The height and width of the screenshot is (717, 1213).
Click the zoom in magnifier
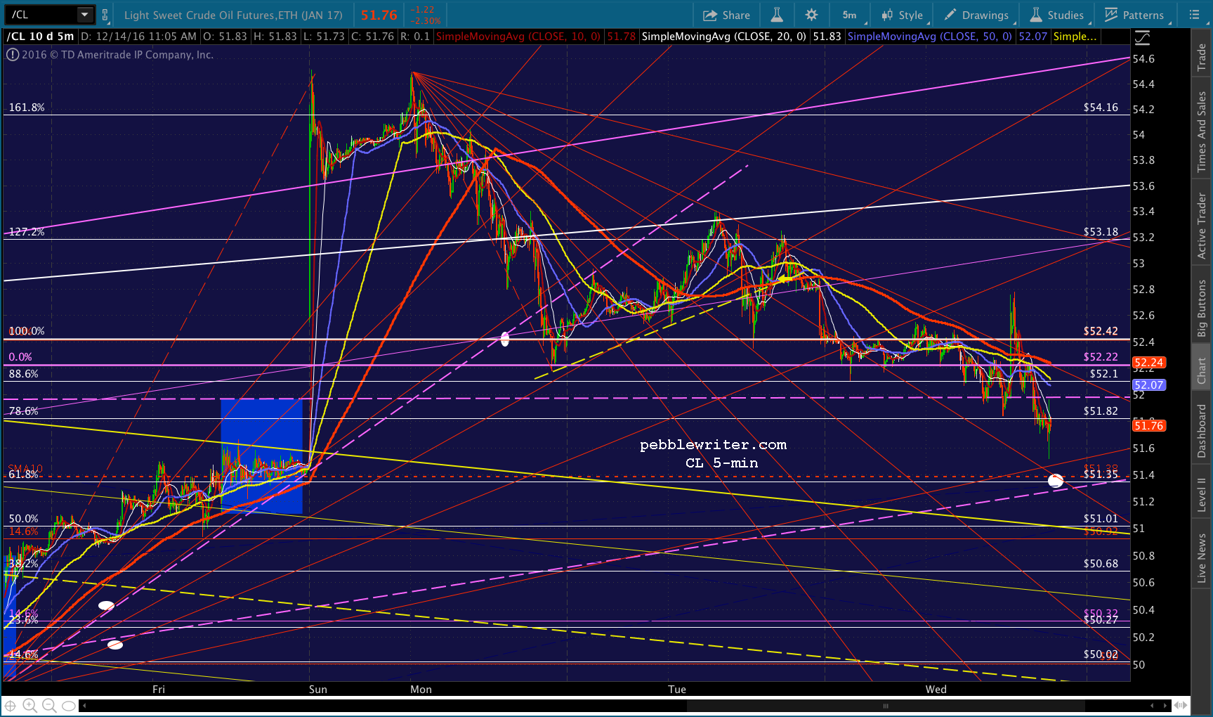point(29,705)
